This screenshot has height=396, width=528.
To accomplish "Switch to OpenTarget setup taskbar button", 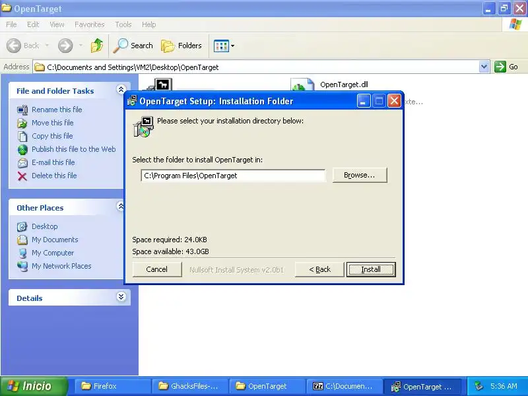I will [423, 386].
